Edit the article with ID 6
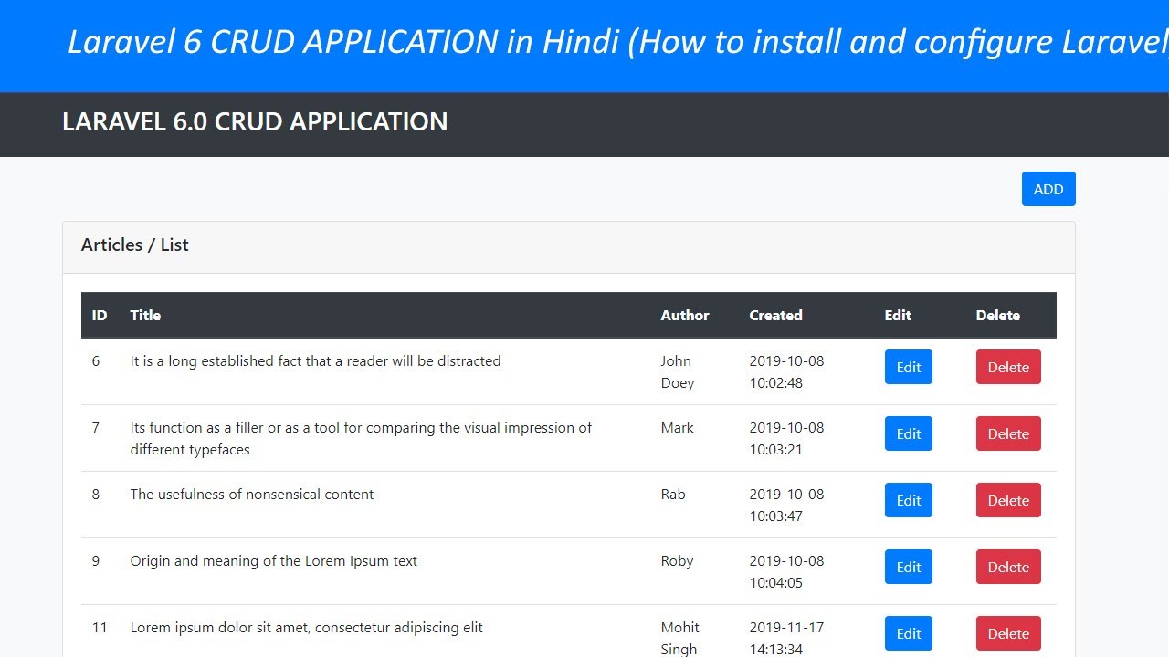1169x657 pixels. (x=908, y=367)
